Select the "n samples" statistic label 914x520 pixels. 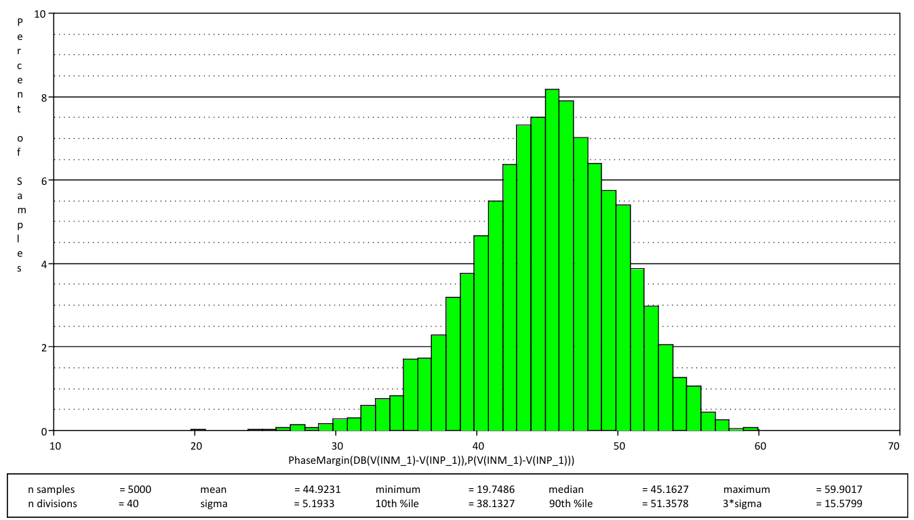pyautogui.click(x=52, y=490)
